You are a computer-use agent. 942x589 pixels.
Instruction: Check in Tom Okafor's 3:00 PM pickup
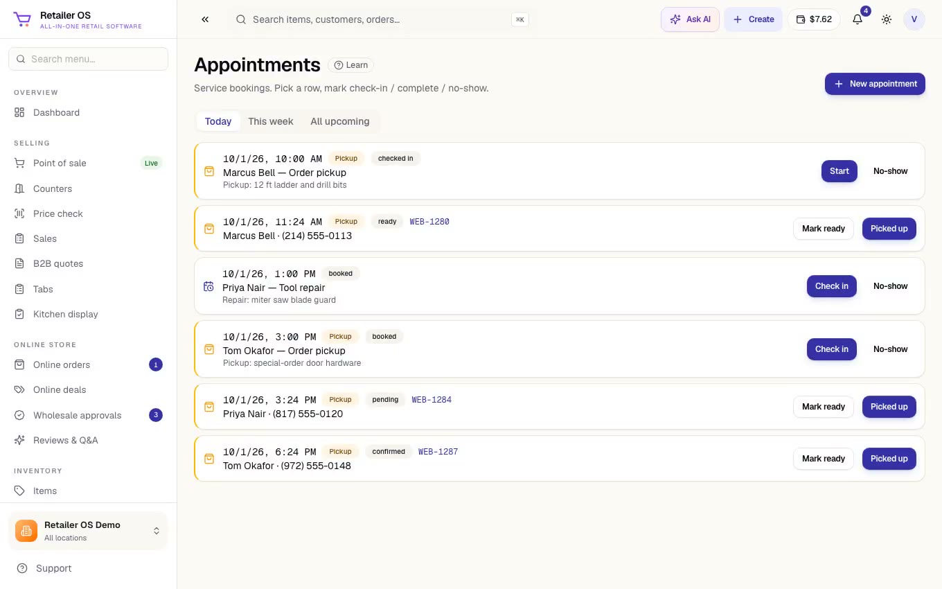tap(832, 349)
